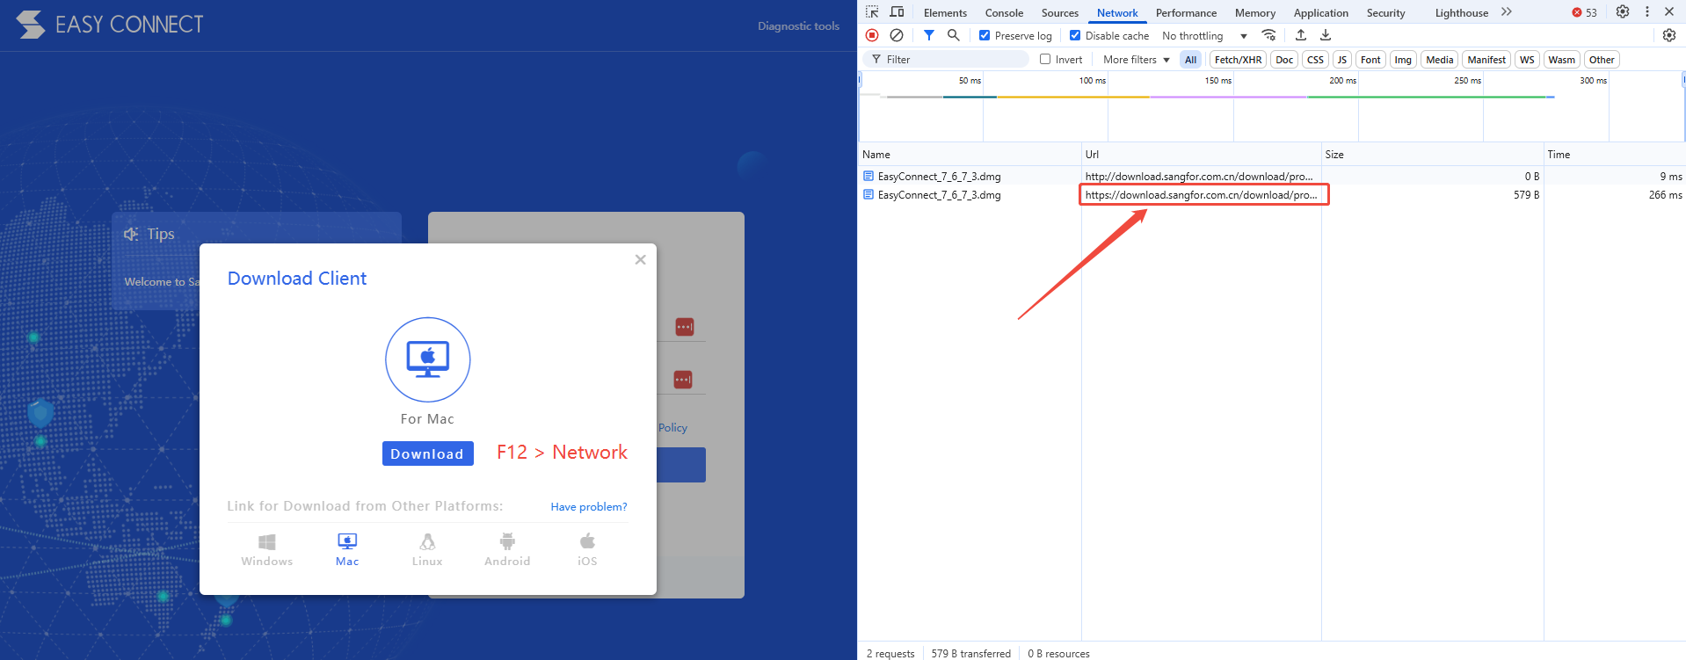Filter requests by Wasm
This screenshot has width=1686, height=660.
coord(1561,60)
